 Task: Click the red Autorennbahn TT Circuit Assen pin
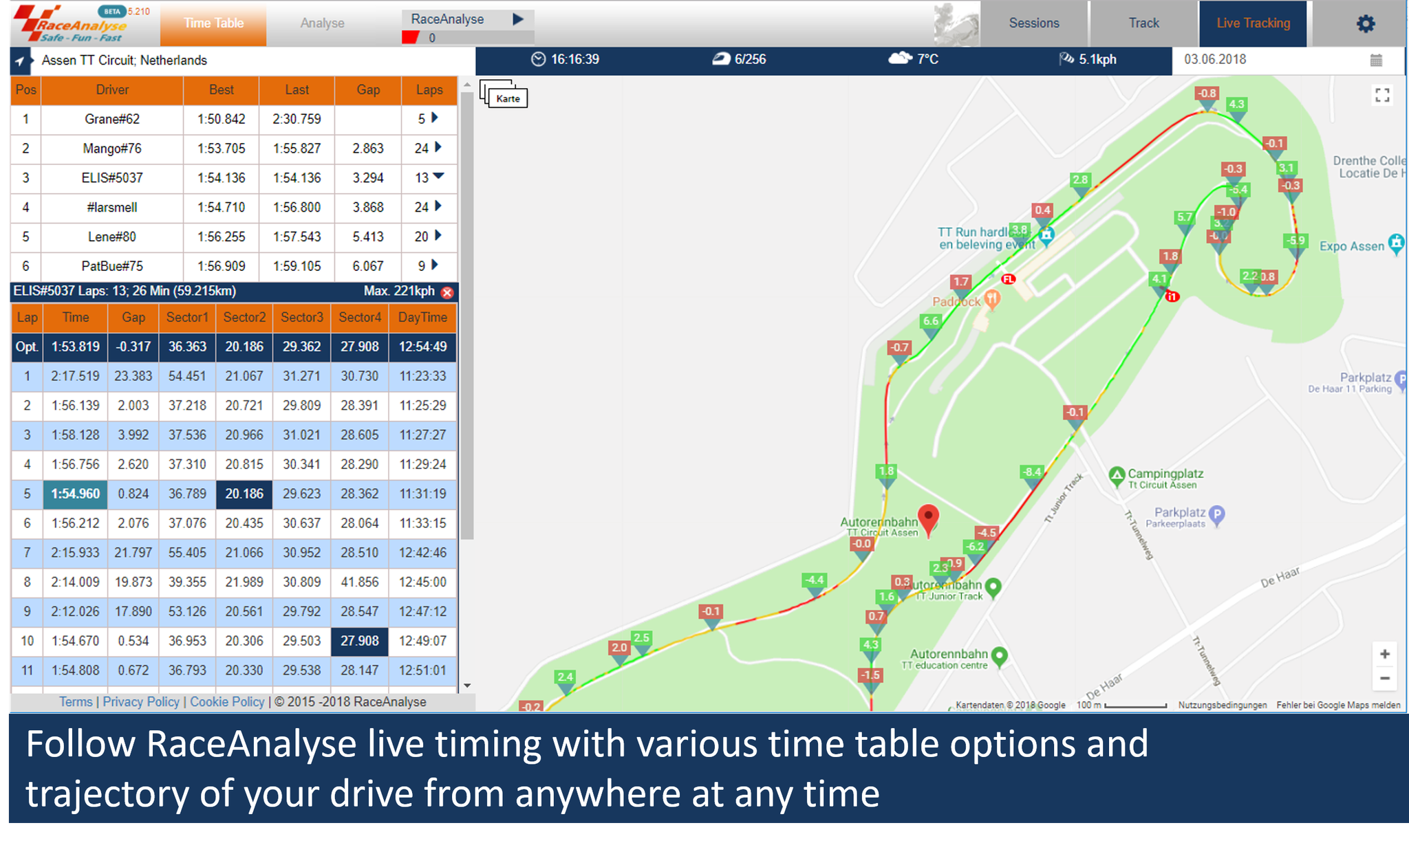point(929,521)
